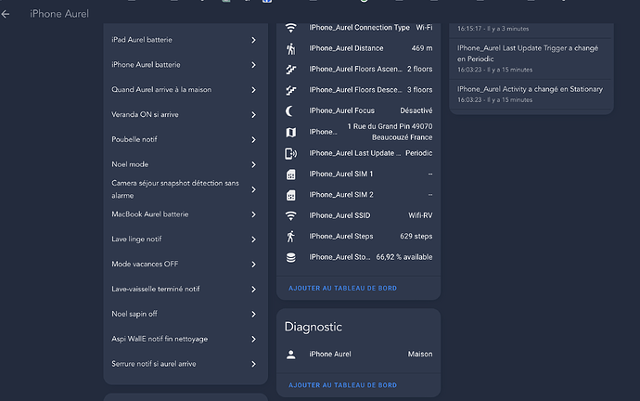Open Poubelle notif chevron arrow
This screenshot has width=640, height=401.
tap(253, 139)
